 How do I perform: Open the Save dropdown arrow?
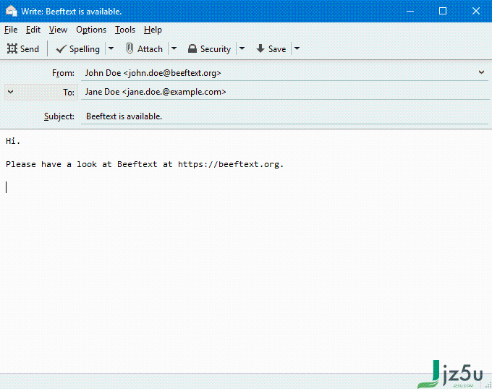(x=297, y=48)
